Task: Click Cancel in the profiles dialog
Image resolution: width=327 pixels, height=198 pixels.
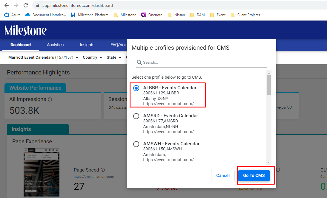Action: click(x=223, y=176)
